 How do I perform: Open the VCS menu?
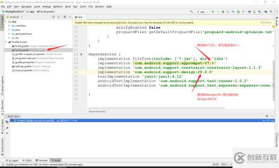(x=91, y=7)
